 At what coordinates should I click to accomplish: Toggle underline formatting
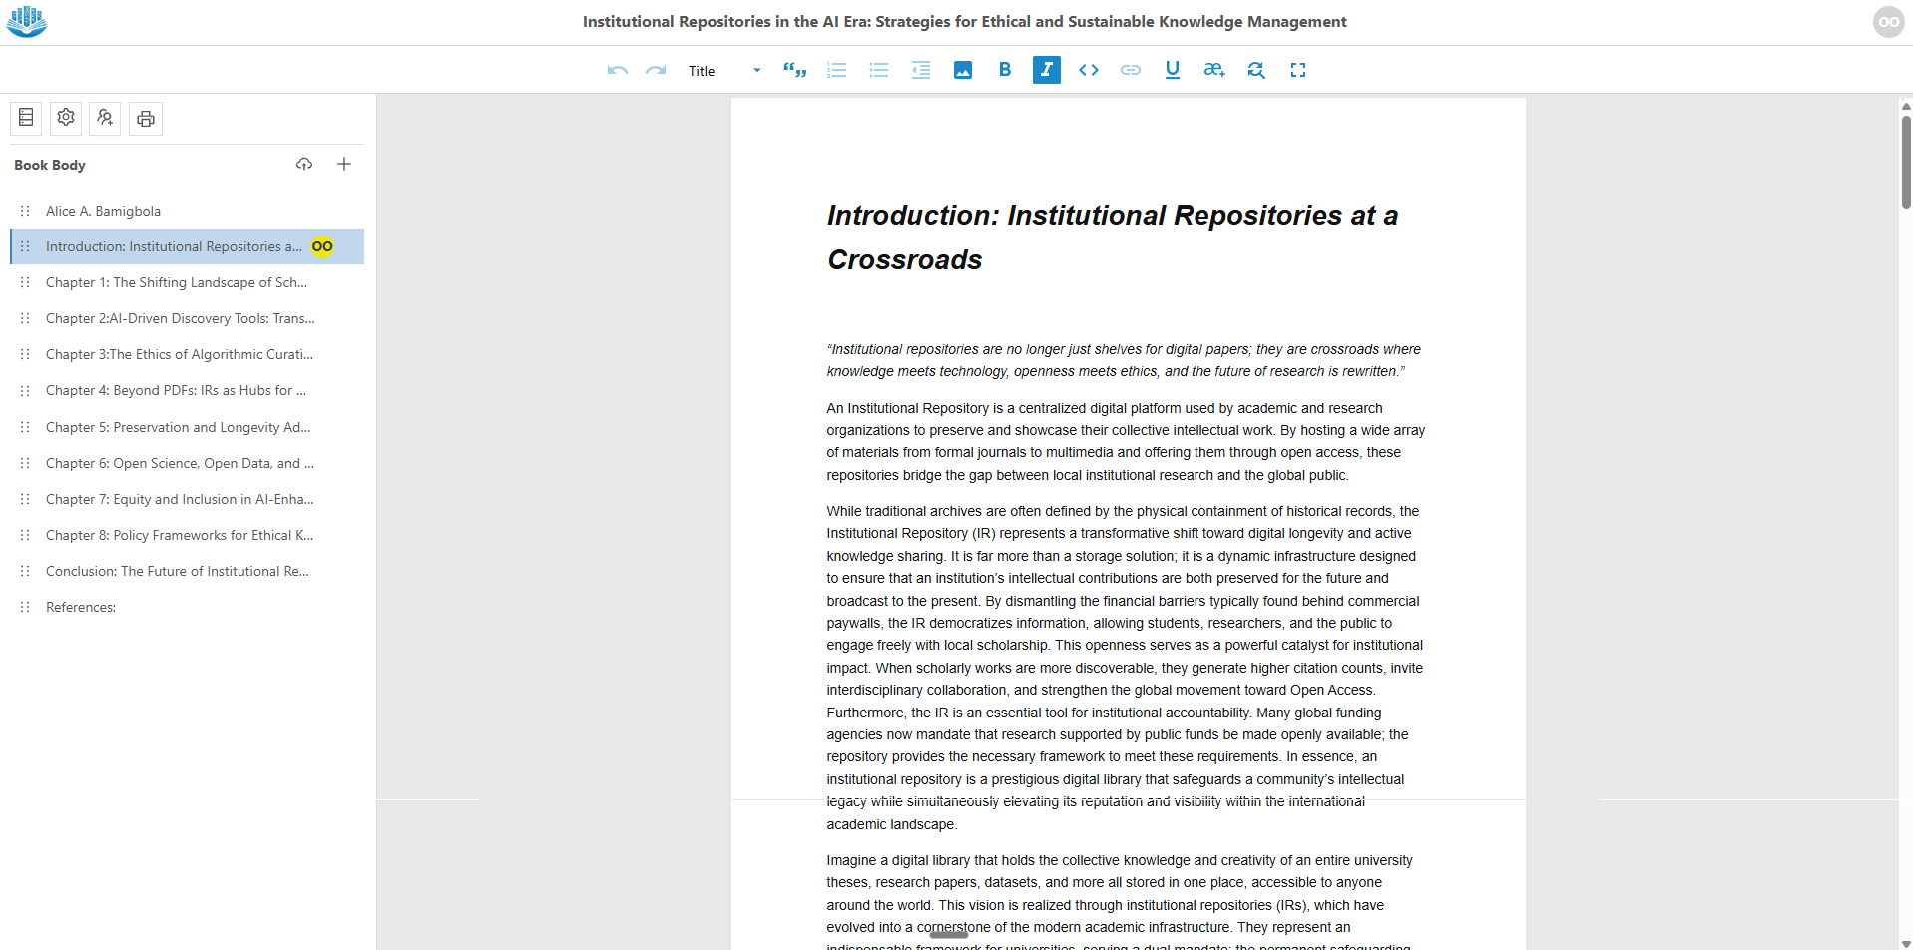coord(1172,70)
